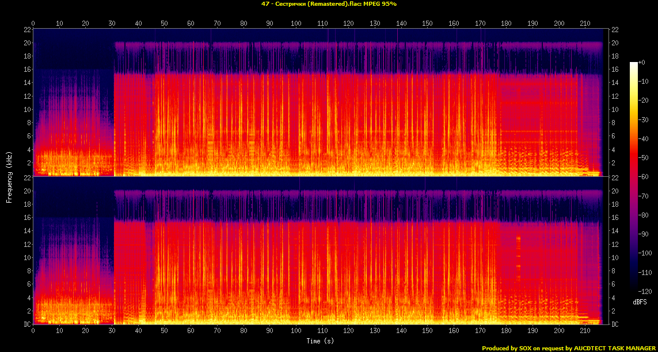Select the 210 s mark on the bottom time axis
The height and width of the screenshot is (352, 658).
tap(585, 331)
